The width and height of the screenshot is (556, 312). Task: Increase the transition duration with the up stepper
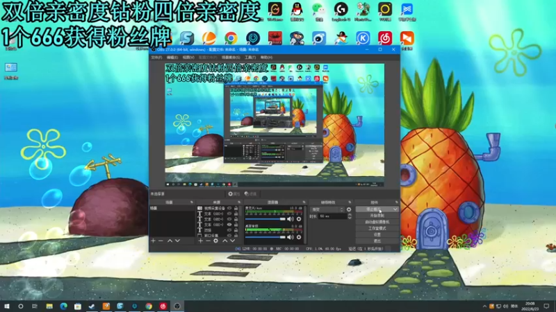pos(350,215)
